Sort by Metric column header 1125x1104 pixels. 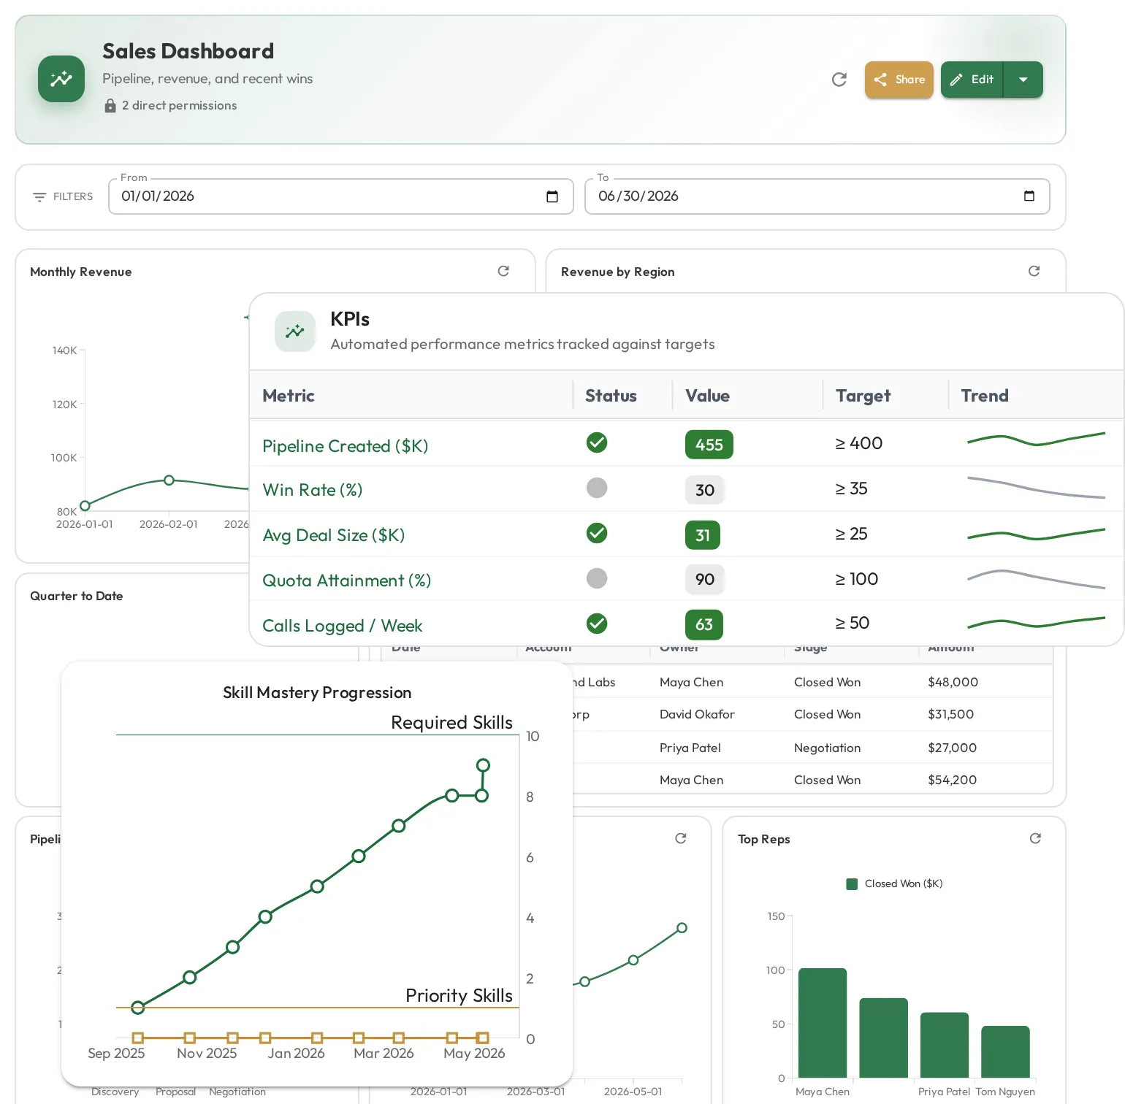pyautogui.click(x=289, y=396)
